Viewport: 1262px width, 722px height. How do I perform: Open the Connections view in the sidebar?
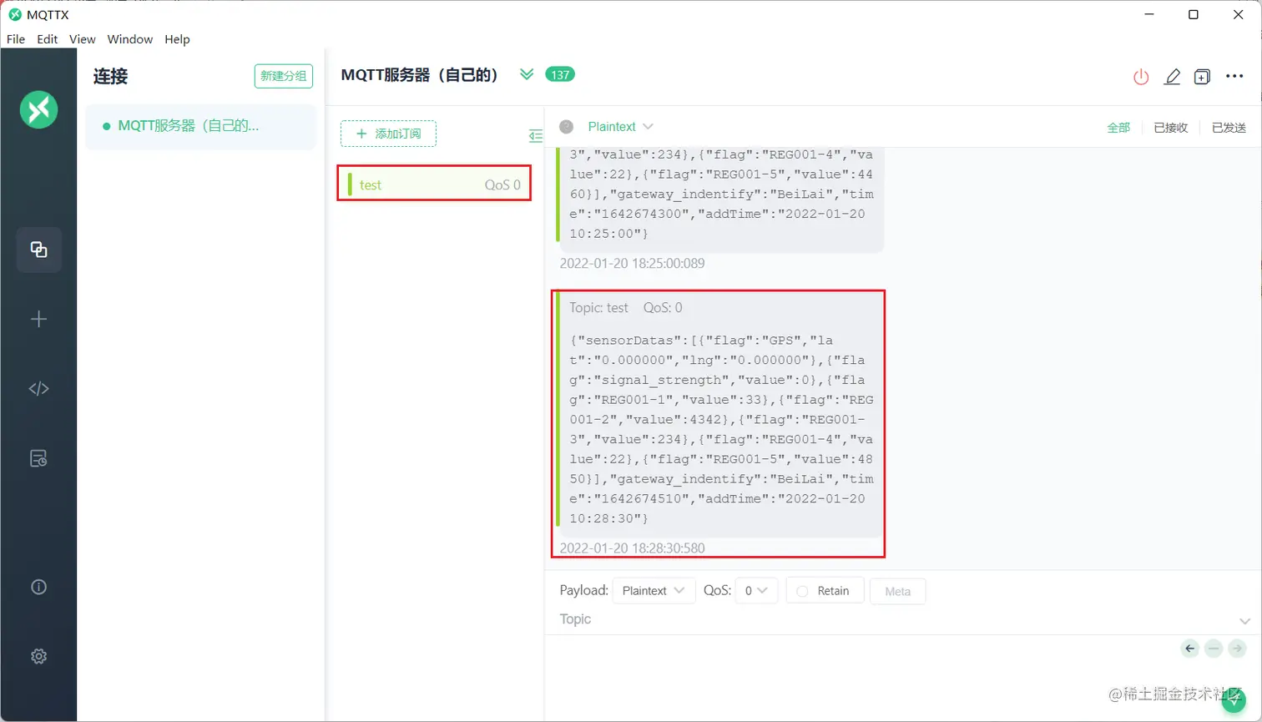[x=38, y=250]
